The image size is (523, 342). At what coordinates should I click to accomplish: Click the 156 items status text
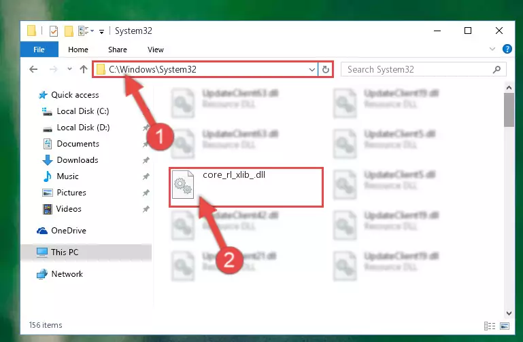coord(46,325)
